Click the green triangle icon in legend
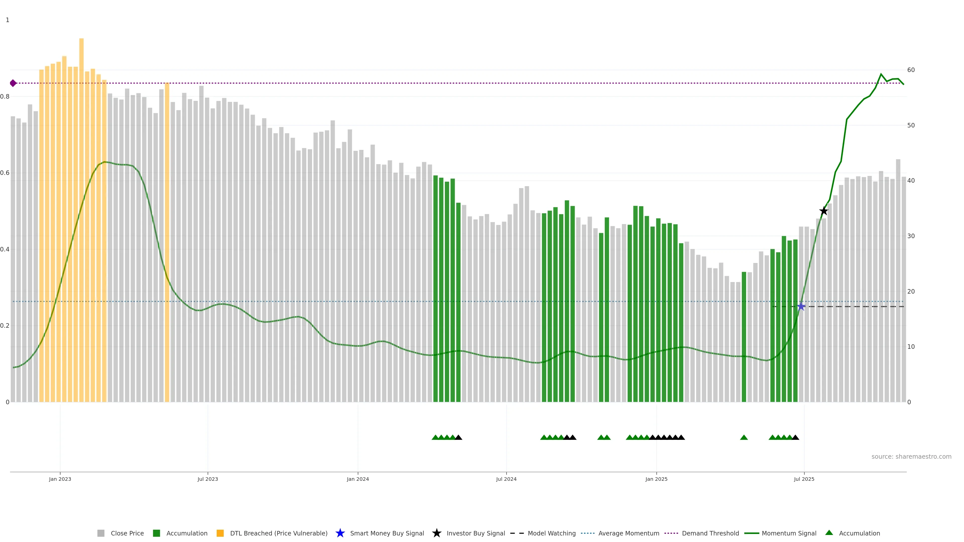The height and width of the screenshot is (542, 964). [829, 533]
